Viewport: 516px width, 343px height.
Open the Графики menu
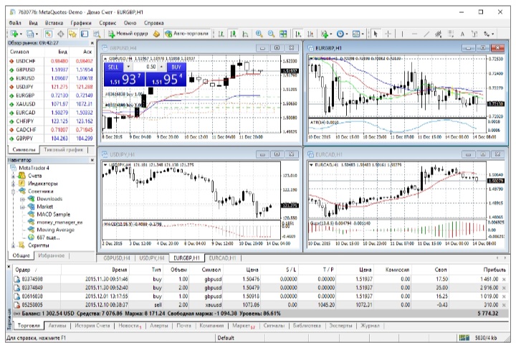pyautogui.click(x=81, y=23)
